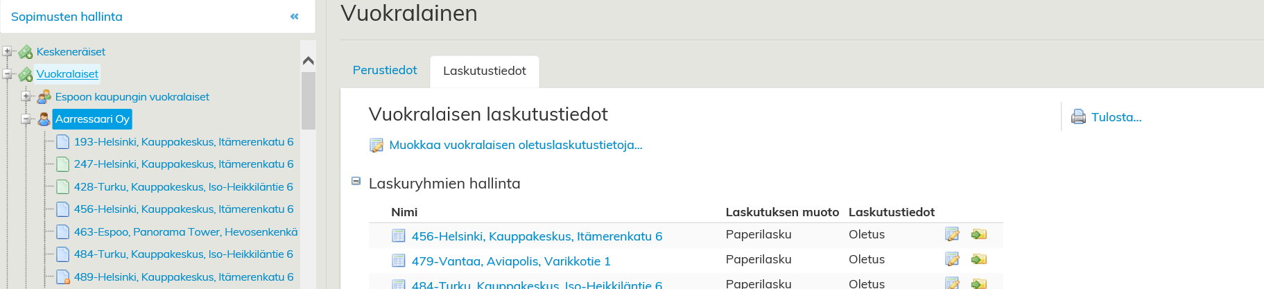Click the document icon for 489-Helsinki contract
This screenshot has height=289, width=1264.
point(62,277)
